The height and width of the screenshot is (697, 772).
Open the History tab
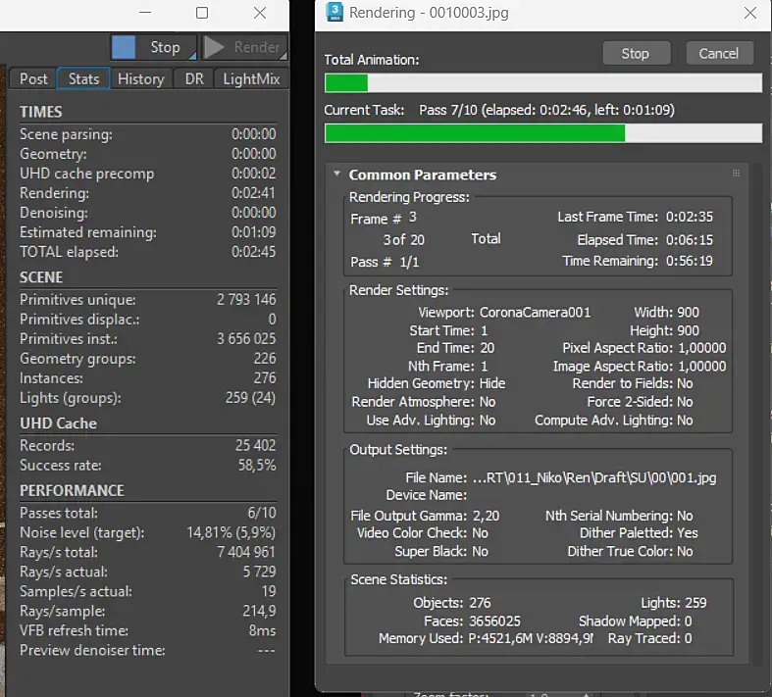point(141,78)
